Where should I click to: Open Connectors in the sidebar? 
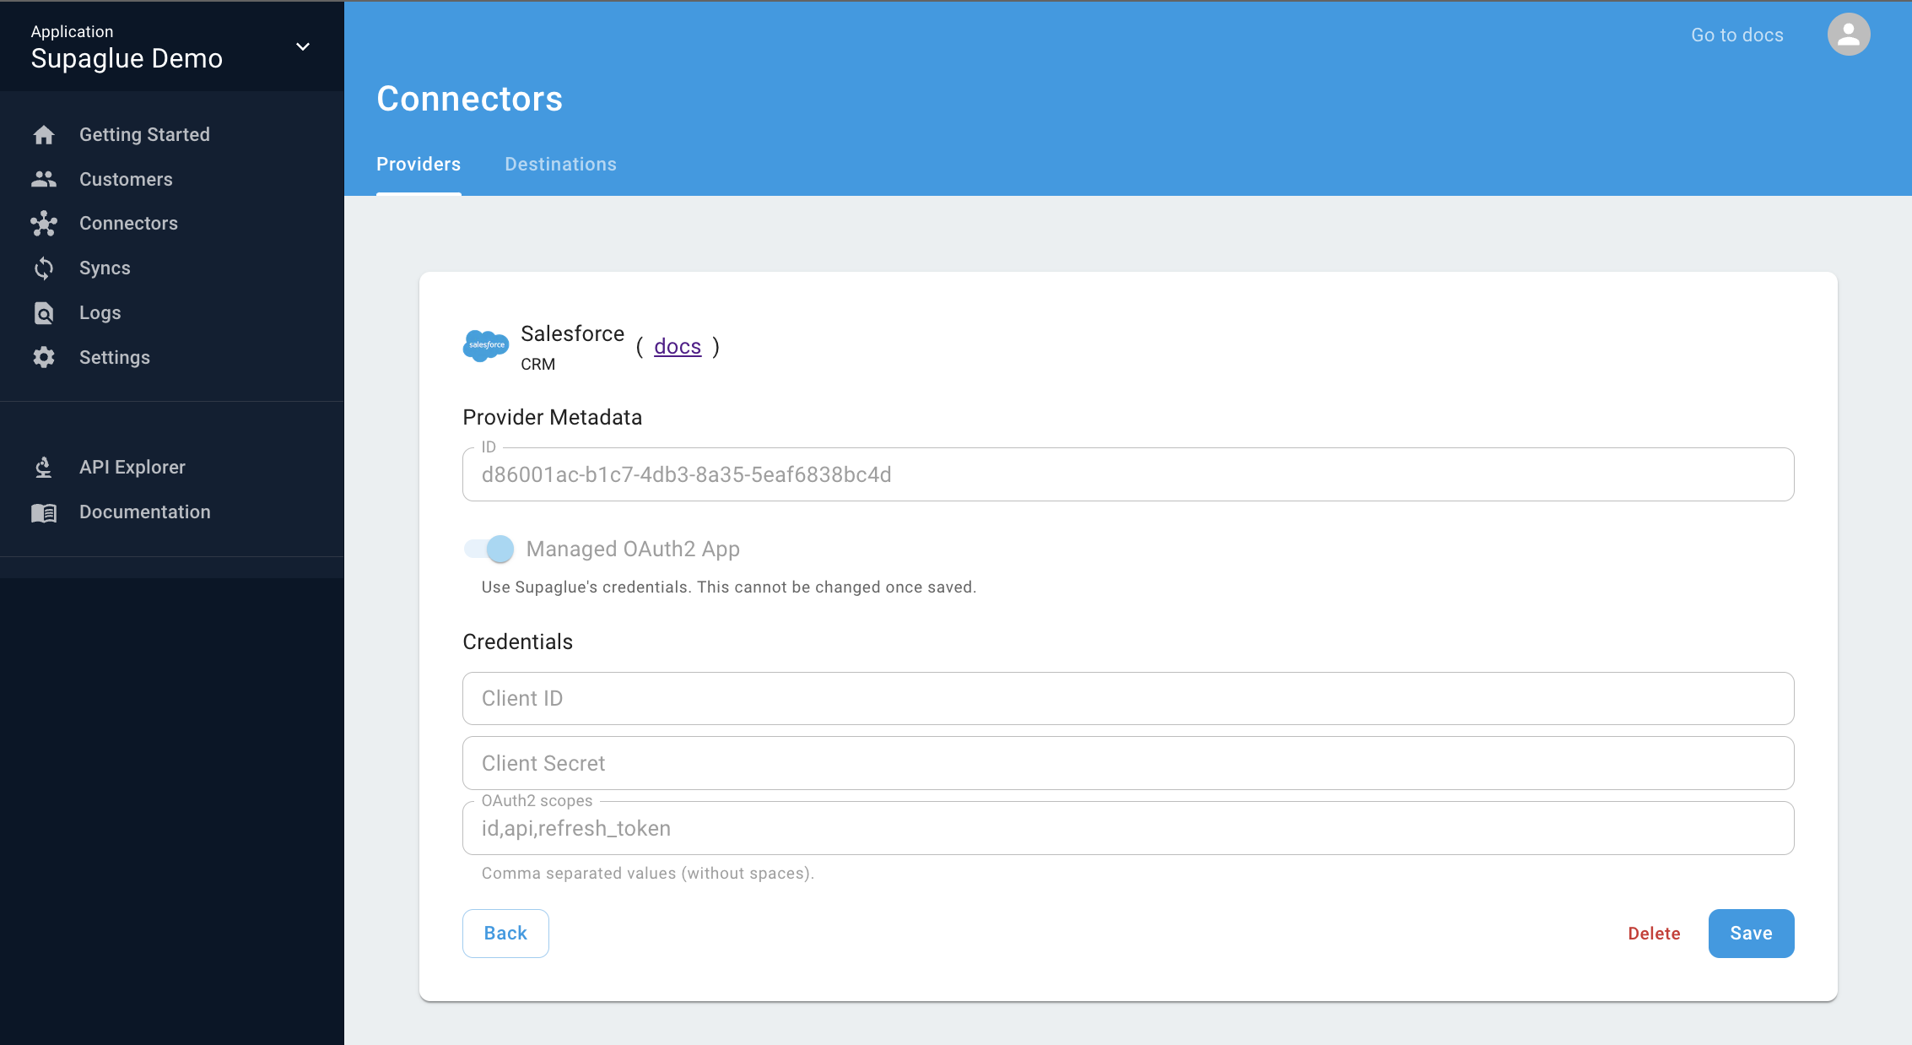pyautogui.click(x=172, y=224)
